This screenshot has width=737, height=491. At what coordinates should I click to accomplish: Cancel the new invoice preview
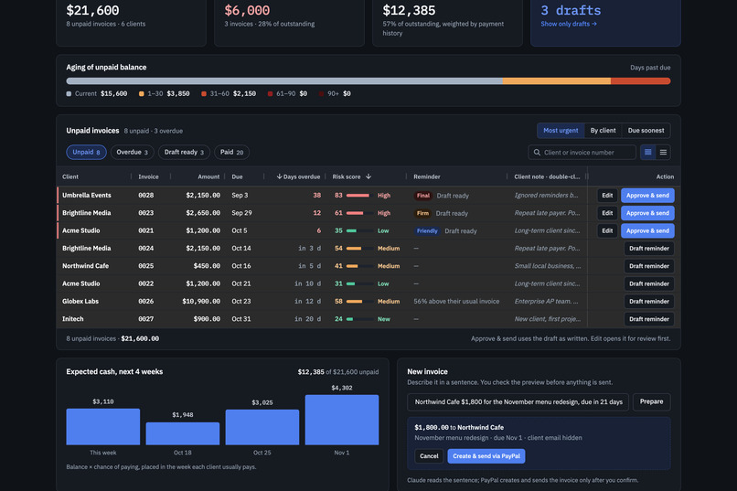[x=429, y=455]
